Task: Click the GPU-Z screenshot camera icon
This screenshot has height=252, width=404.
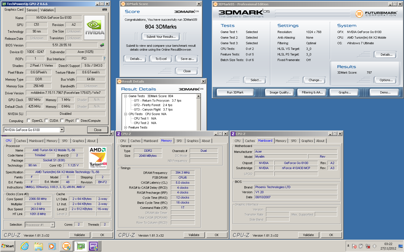Action: coord(105,10)
